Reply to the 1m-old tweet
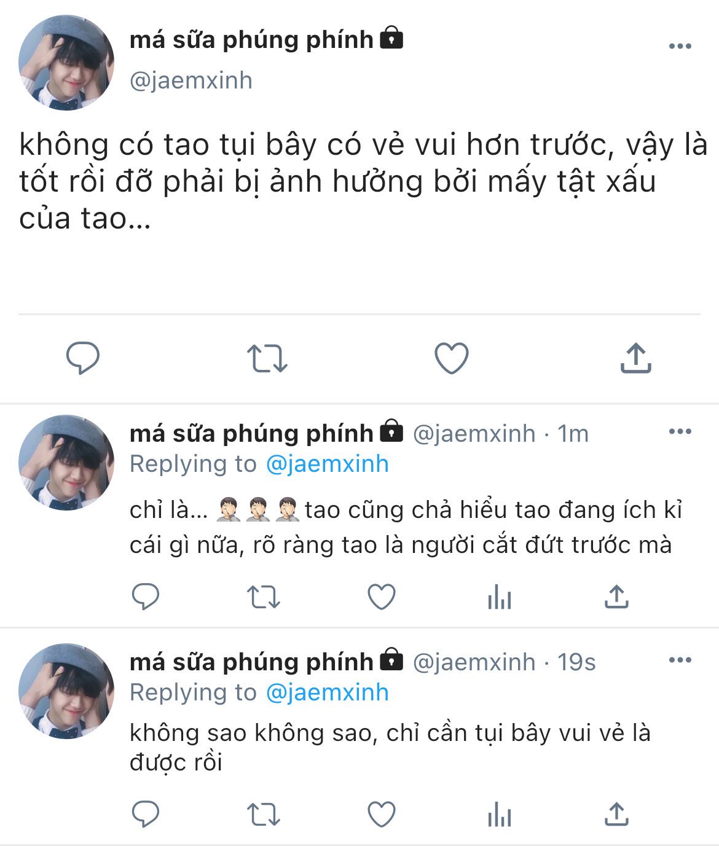 click(146, 596)
